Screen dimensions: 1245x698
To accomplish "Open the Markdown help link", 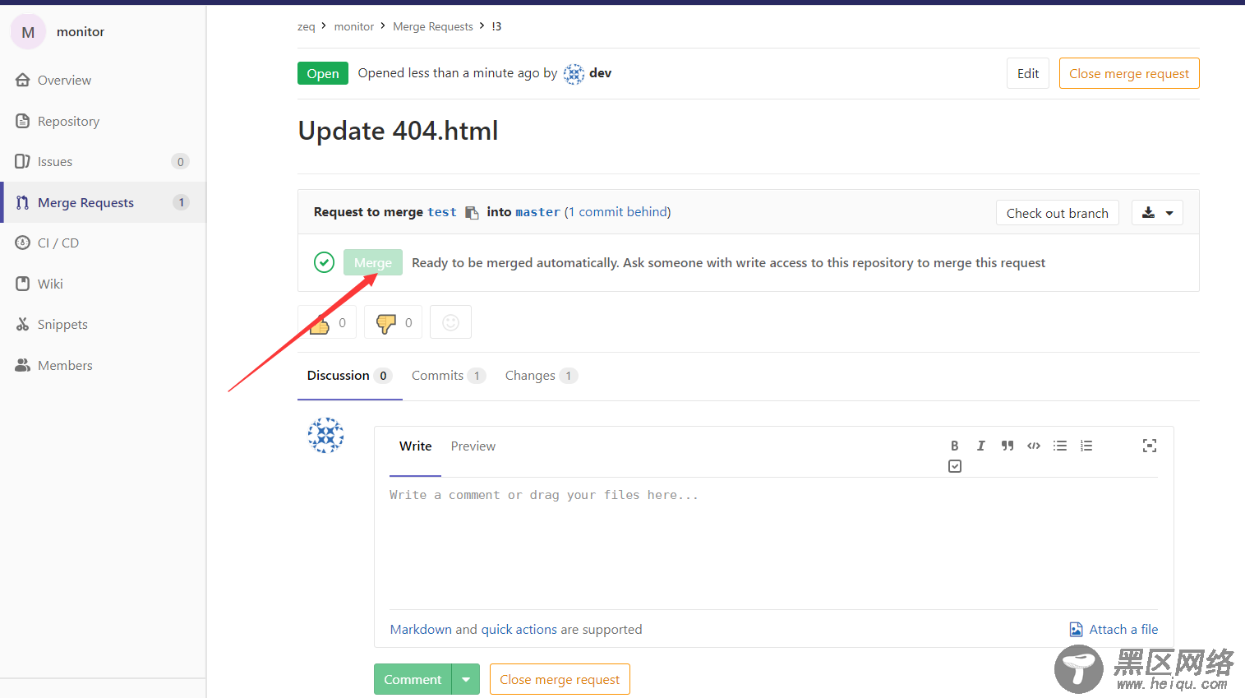I will click(x=421, y=630).
